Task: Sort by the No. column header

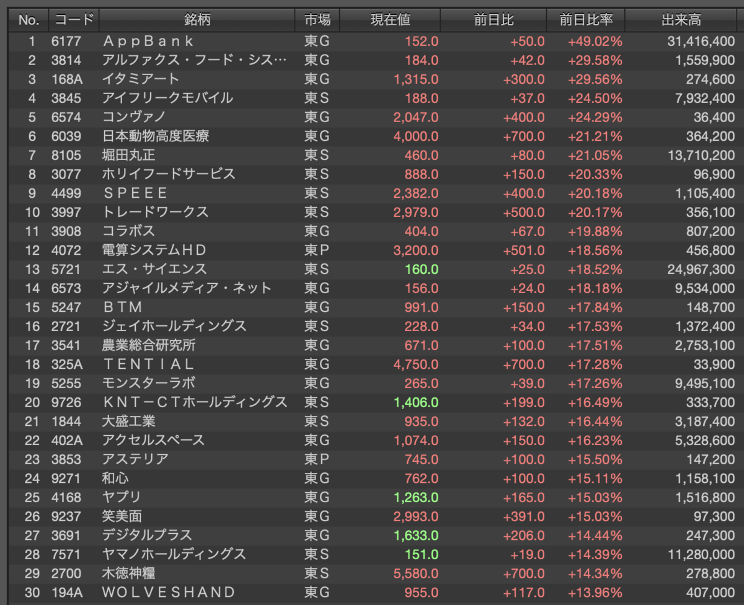Action: [29, 20]
